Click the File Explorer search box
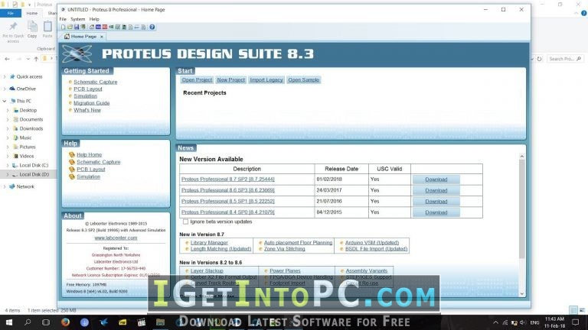The height and width of the screenshot is (330, 588). [x=565, y=59]
